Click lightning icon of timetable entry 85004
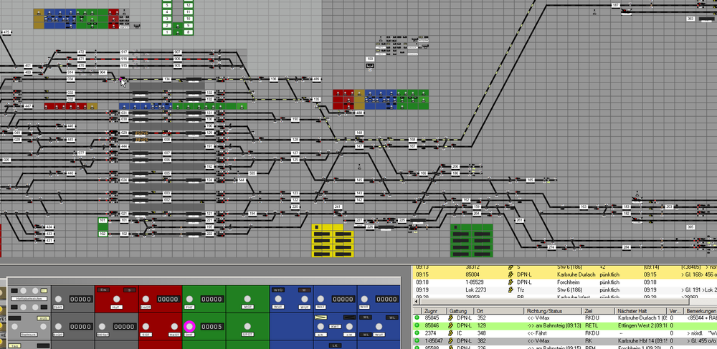Screen dimensions: 717x349 (x=511, y=274)
